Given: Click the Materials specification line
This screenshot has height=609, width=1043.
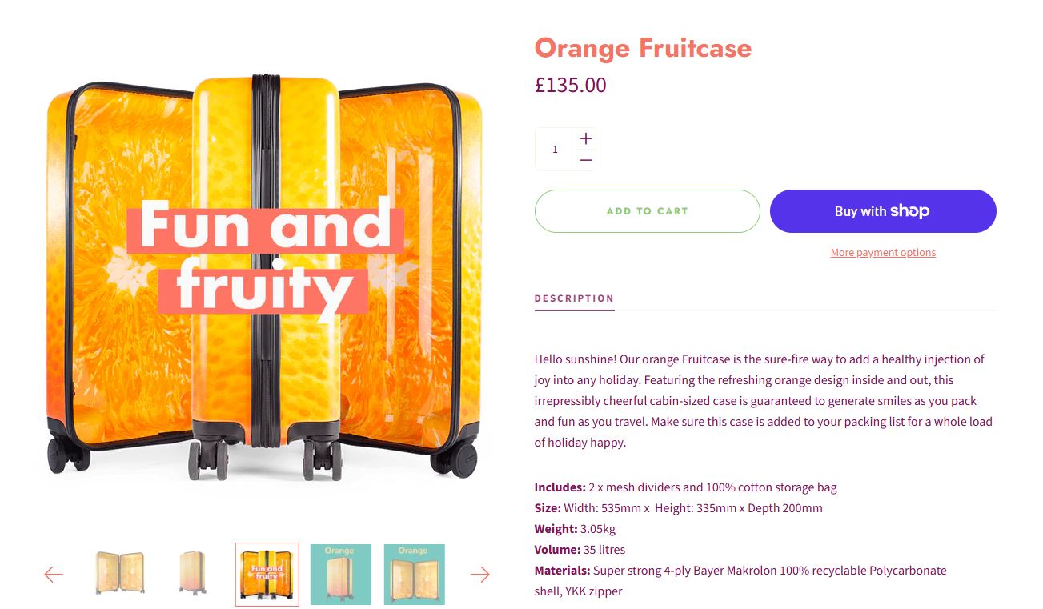Looking at the screenshot, I should pyautogui.click(x=740, y=571).
